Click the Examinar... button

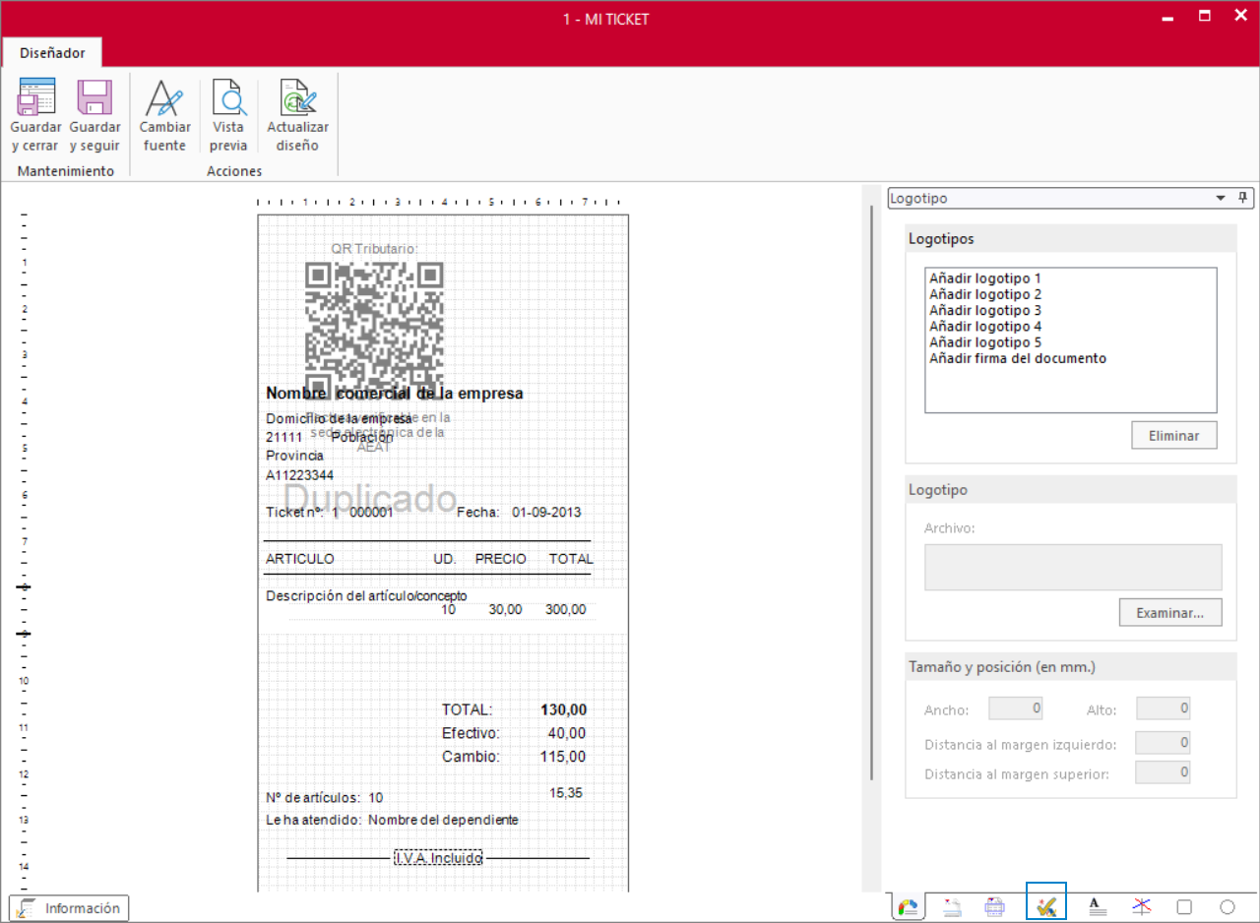pos(1169,612)
